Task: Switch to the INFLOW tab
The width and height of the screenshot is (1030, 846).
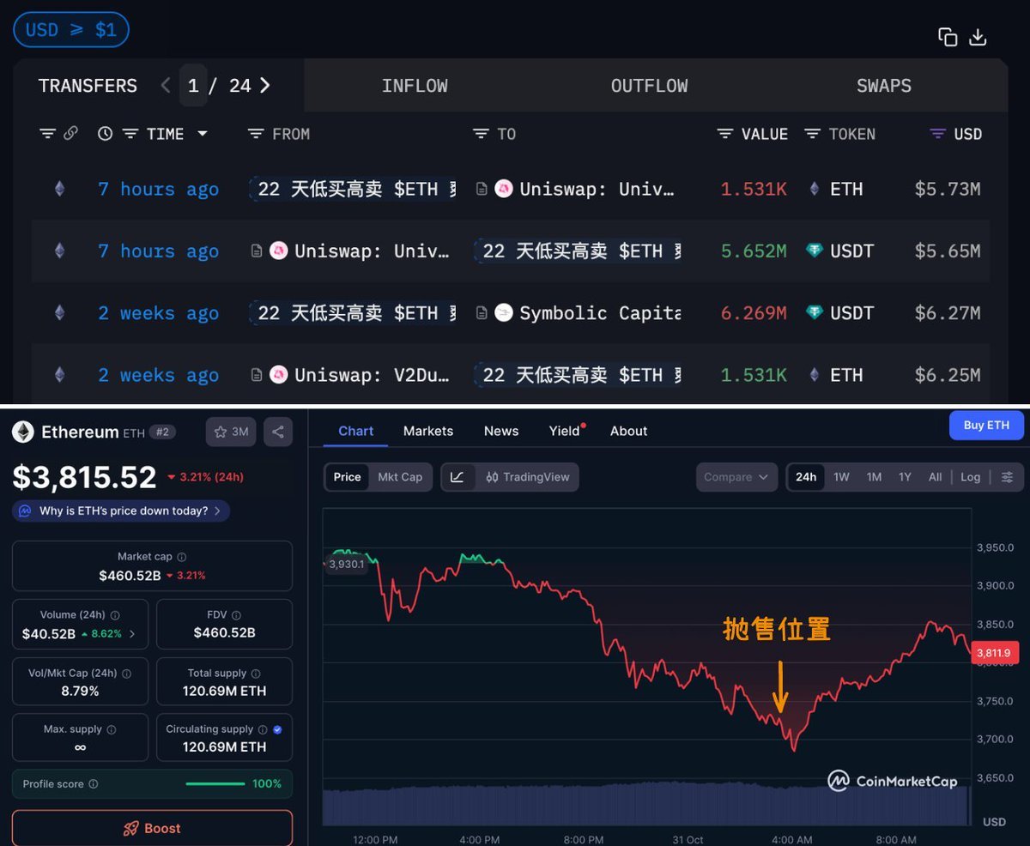Action: (415, 86)
